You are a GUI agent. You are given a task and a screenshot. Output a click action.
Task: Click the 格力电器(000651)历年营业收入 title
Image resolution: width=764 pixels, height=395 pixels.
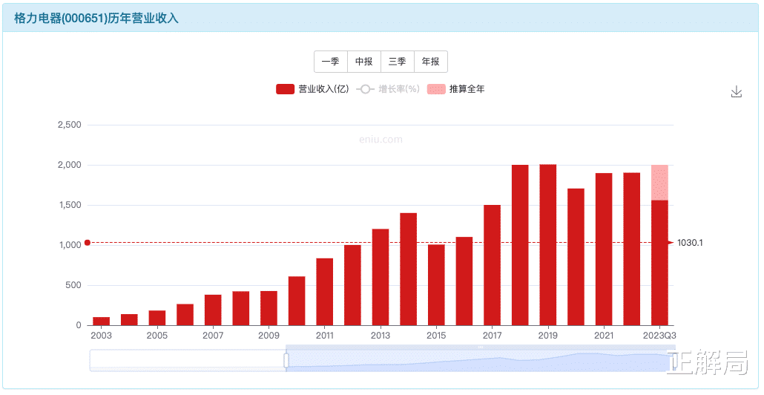click(96, 19)
